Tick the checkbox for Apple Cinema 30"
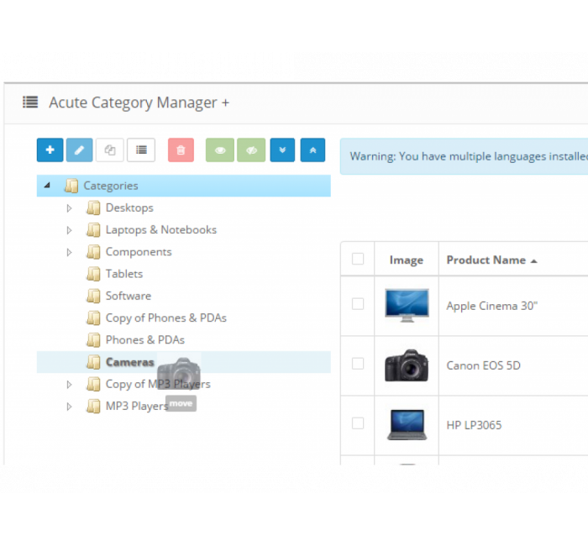The height and width of the screenshot is (546, 588). [x=358, y=304]
